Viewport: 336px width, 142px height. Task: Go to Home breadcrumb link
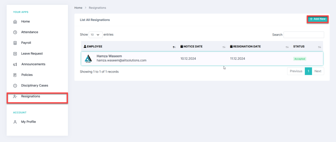pos(78,8)
